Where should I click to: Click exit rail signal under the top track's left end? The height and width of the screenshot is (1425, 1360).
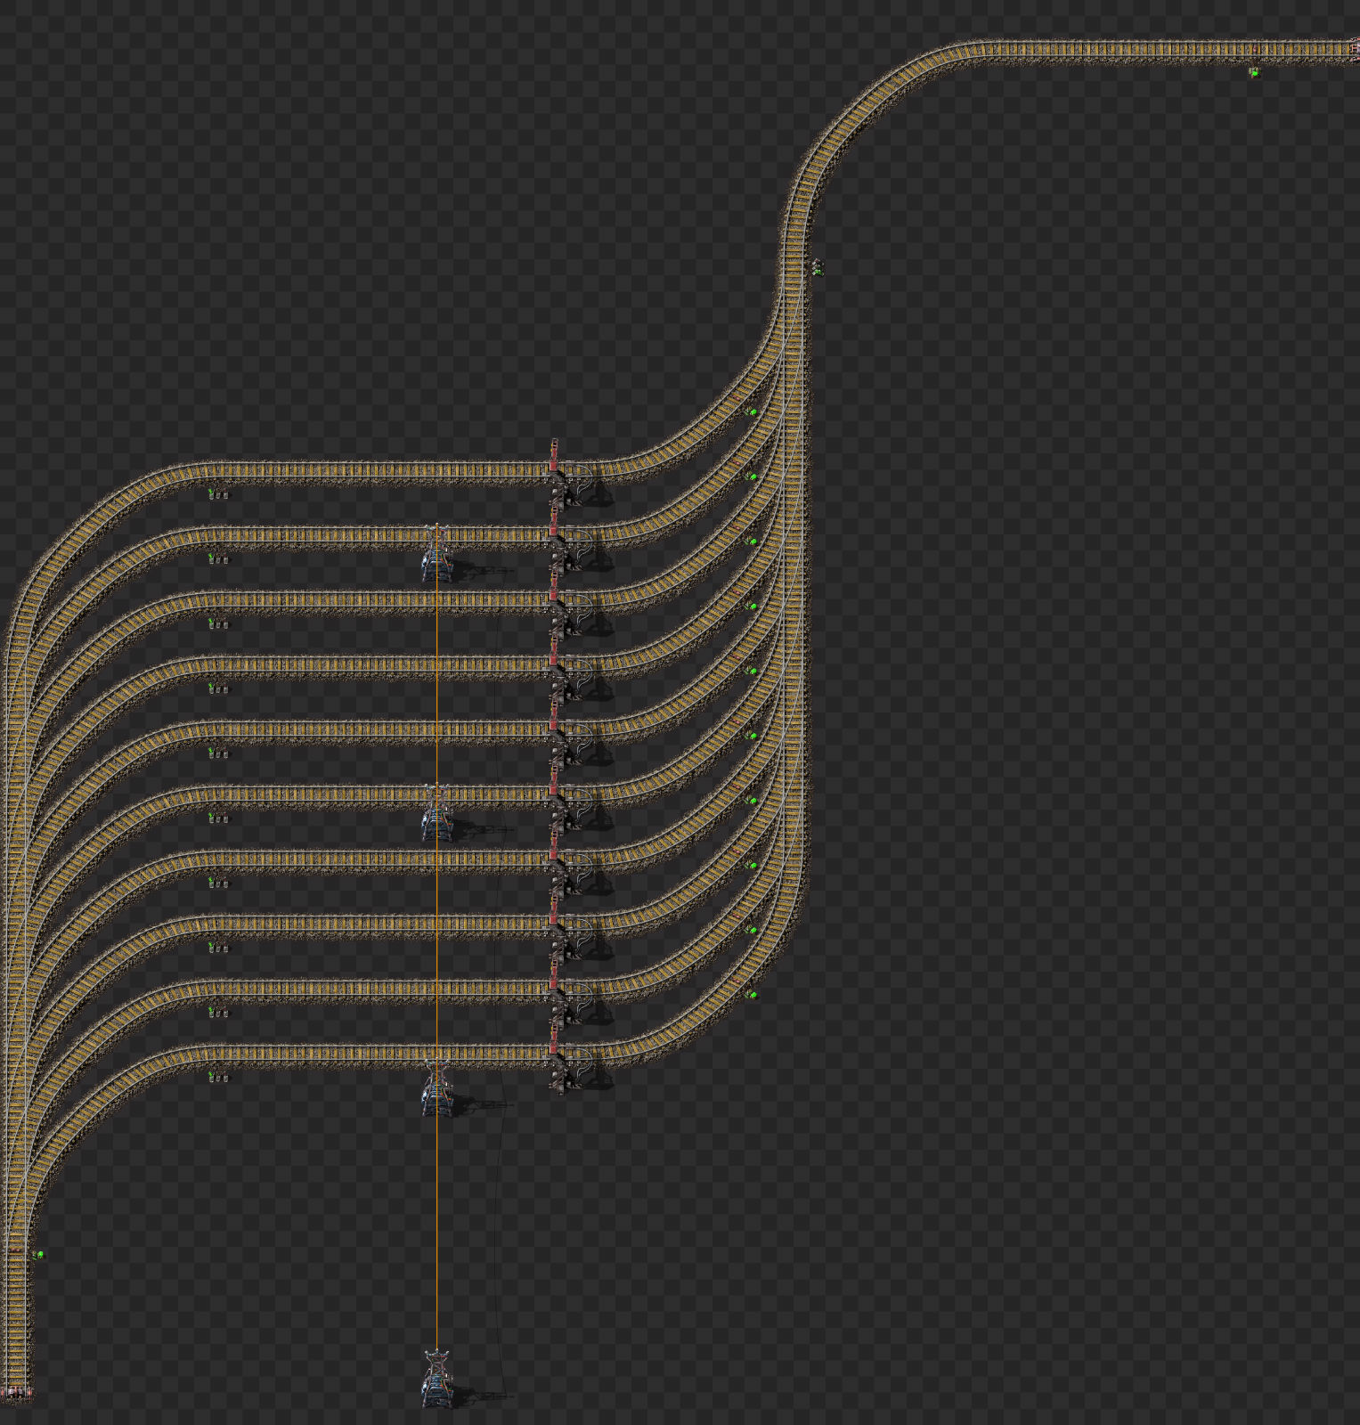point(217,493)
